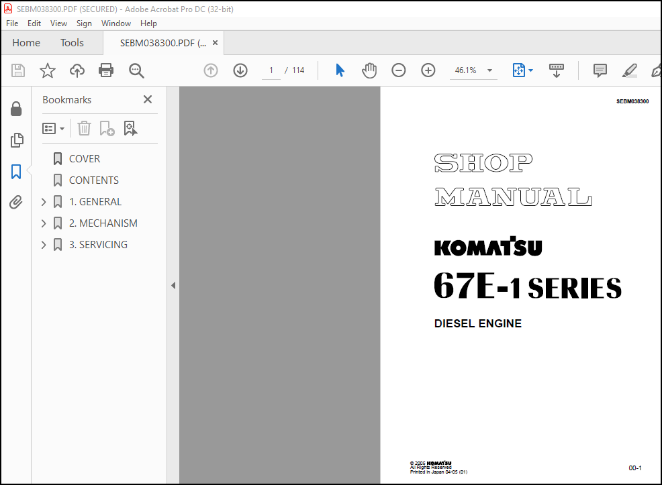Activate the Hand pan tool

(369, 70)
